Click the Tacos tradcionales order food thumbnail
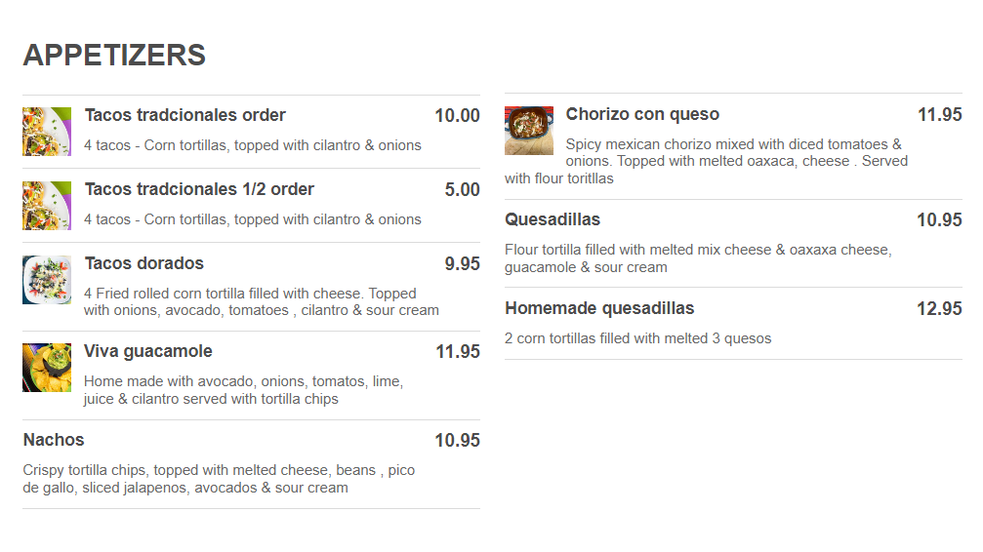 [47, 132]
